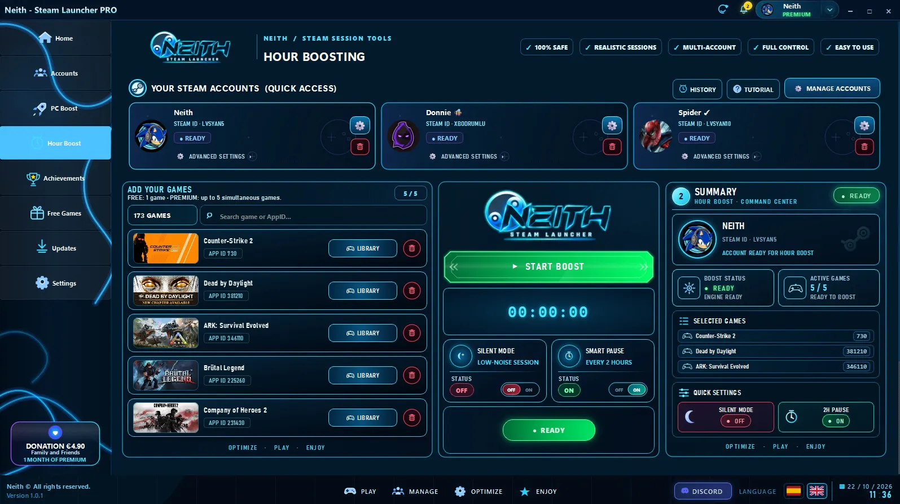Viewport: 900px width, 504px height.
Task: Click the Steam logo beside Your Steam Accounts
Action: pyautogui.click(x=138, y=88)
